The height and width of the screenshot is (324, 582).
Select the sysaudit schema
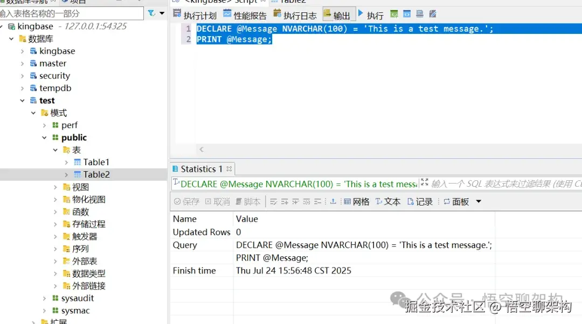click(x=78, y=298)
